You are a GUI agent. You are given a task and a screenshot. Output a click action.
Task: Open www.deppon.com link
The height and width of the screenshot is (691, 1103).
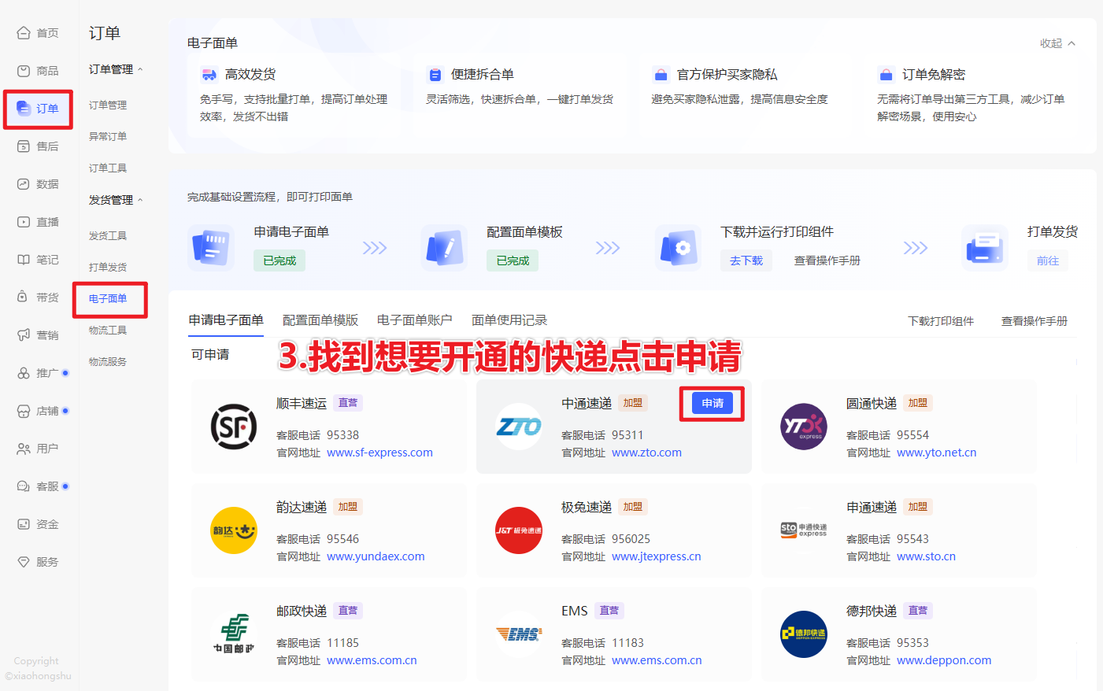pyautogui.click(x=944, y=660)
